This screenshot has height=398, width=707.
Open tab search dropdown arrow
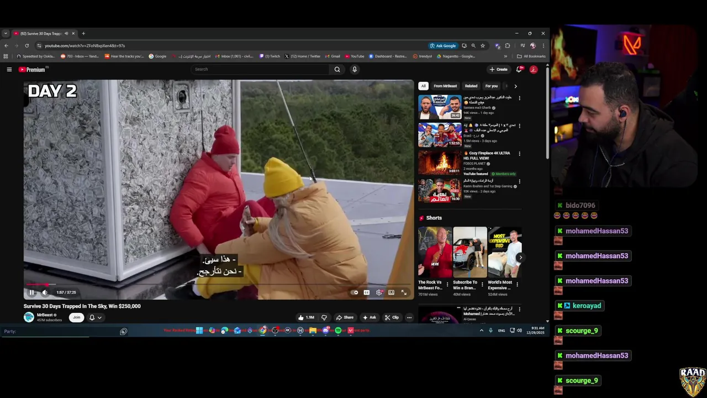(6, 33)
